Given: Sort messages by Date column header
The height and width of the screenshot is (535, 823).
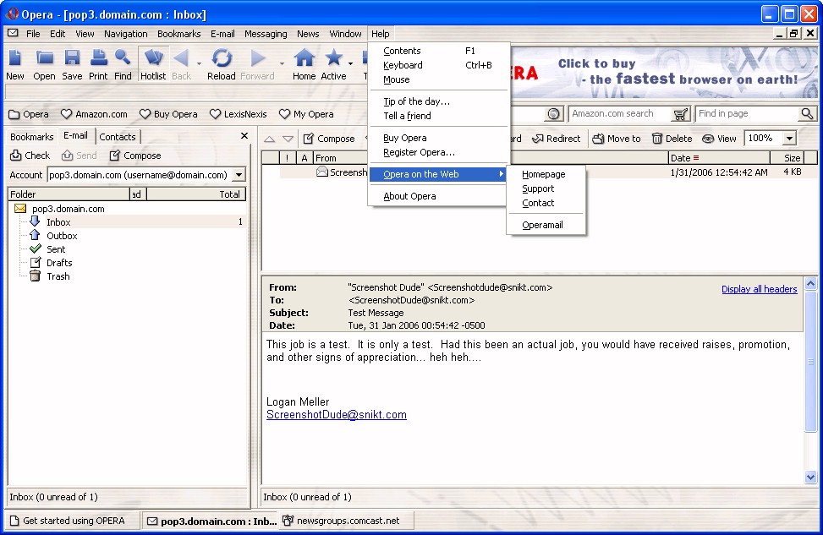Looking at the screenshot, I should pyautogui.click(x=681, y=158).
